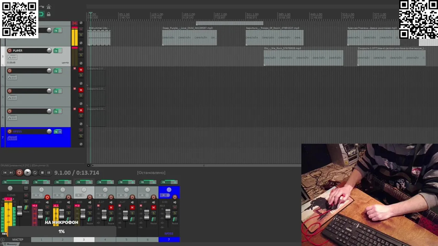
Task: Toggle the monitoring speaker icon on mixer channel 4
Action: 111,202
